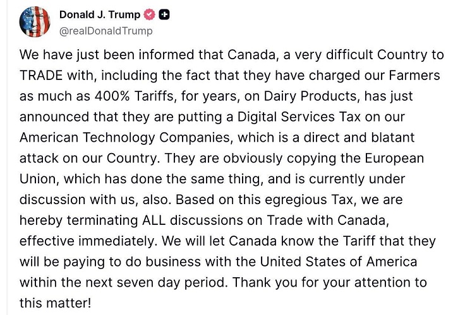Click the word 'Farmers' in post
Viewport: 453px width, 315px height.
414,76
